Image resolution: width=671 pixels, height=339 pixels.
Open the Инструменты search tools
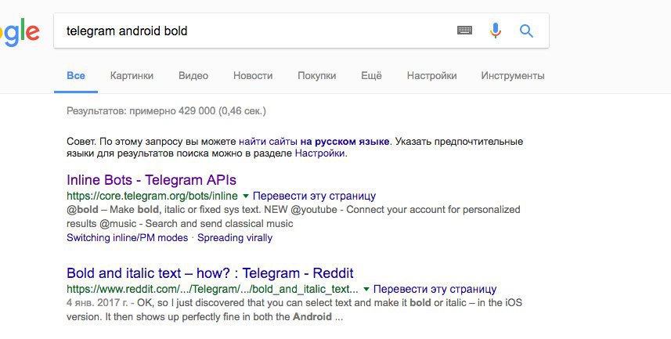(x=513, y=76)
